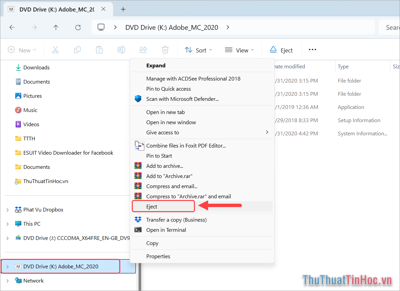This screenshot has height=291, width=400.
Task: Click the Share icon in toolbar
Action: (x=143, y=50)
